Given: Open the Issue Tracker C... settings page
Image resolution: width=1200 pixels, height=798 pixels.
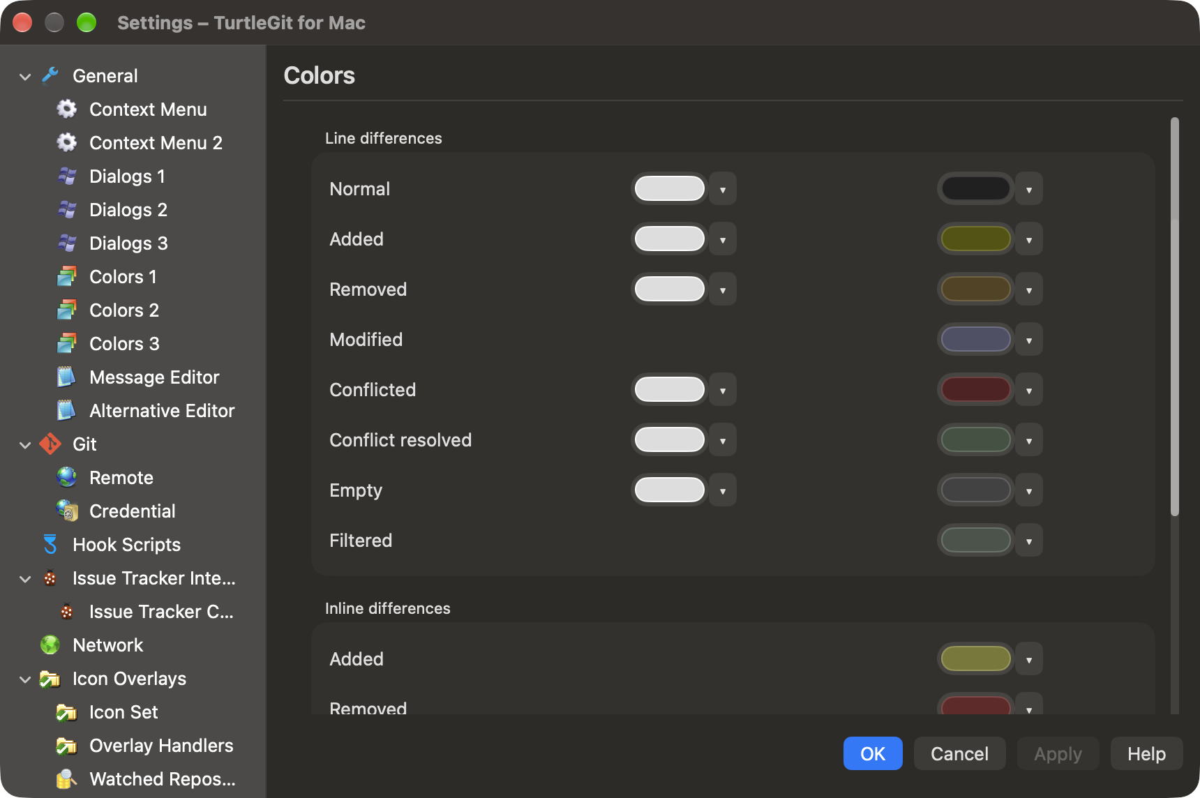Looking at the screenshot, I should pos(161,612).
